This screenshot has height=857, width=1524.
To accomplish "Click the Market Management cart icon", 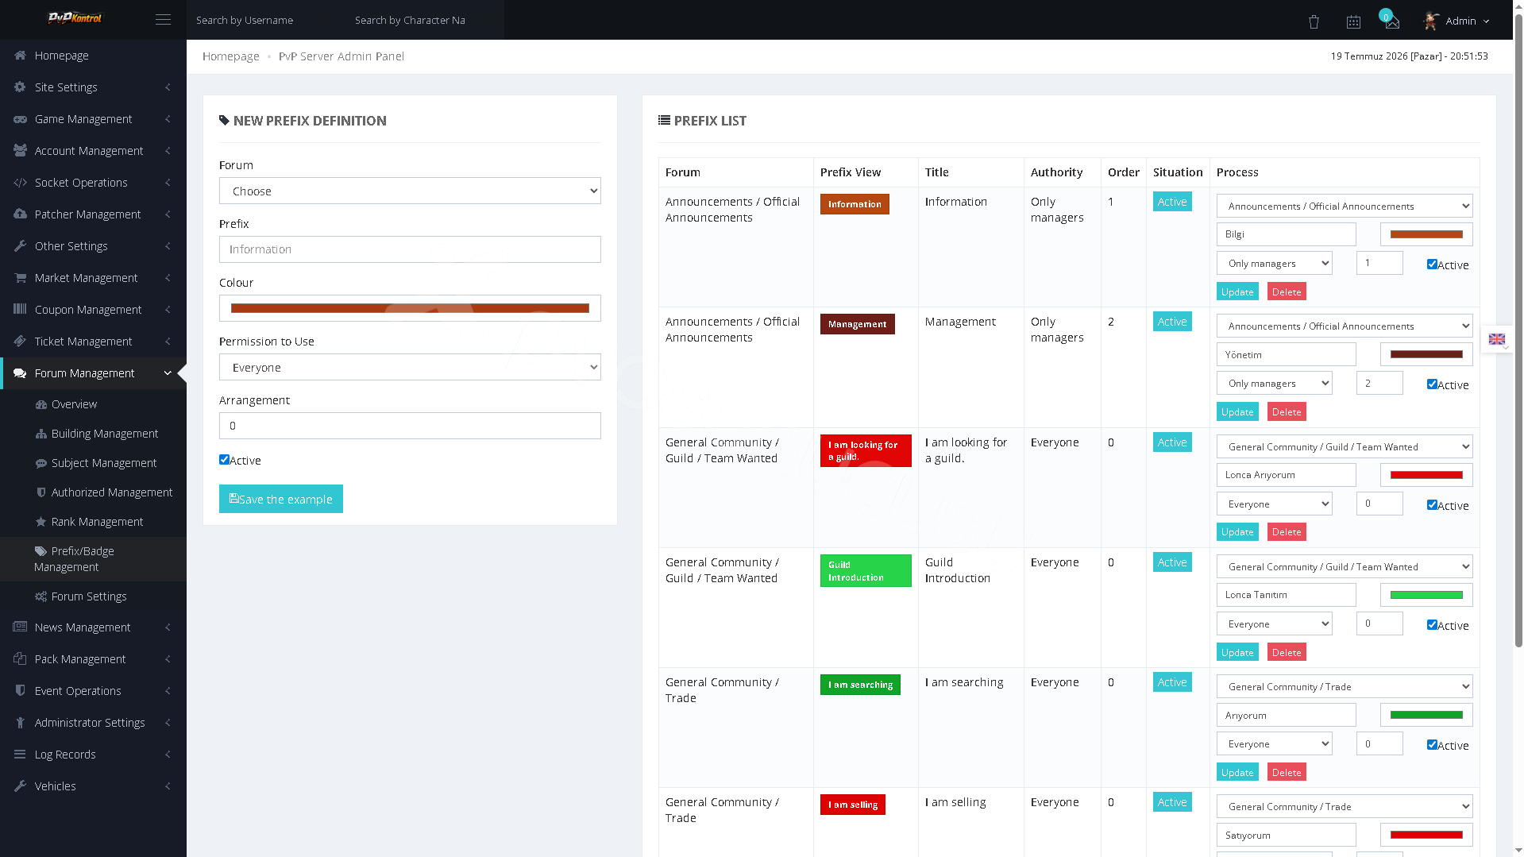I will pyautogui.click(x=20, y=278).
